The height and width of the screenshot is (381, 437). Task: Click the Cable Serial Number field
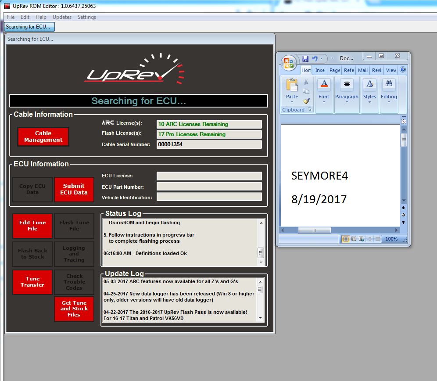(209, 144)
